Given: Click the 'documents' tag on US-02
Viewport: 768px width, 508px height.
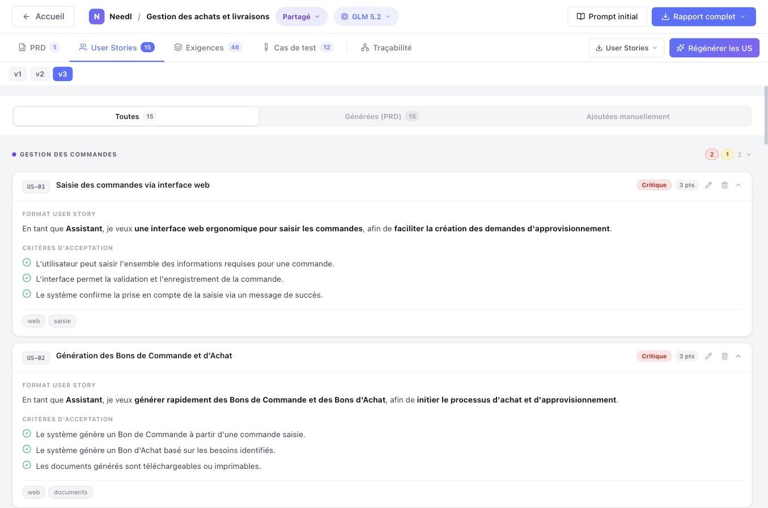Looking at the screenshot, I should [x=70, y=492].
